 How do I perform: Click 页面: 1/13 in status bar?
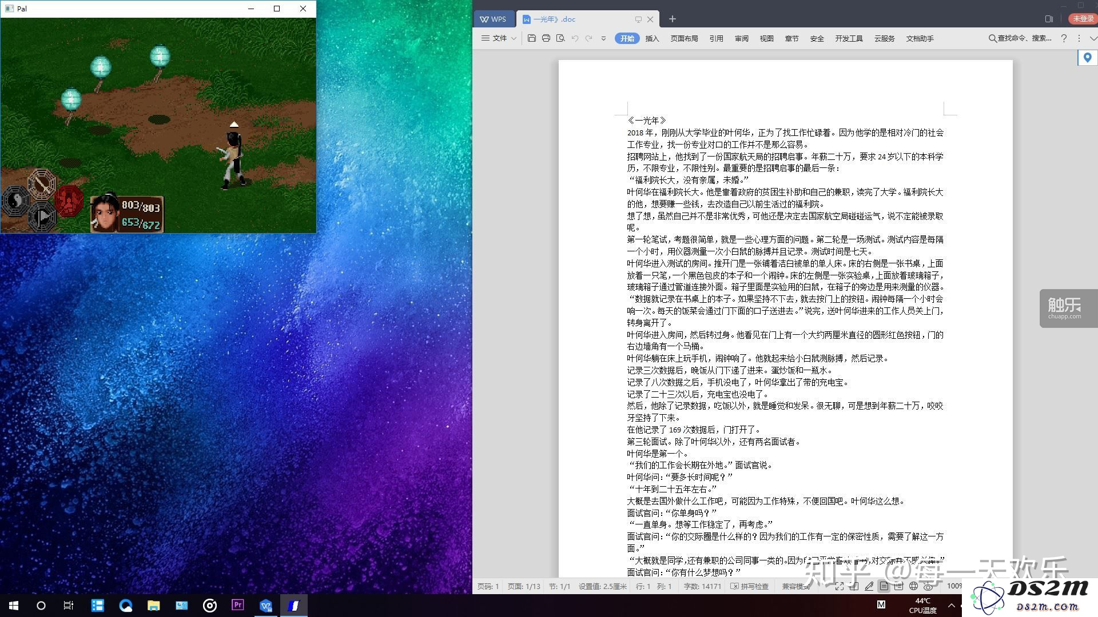pyautogui.click(x=524, y=586)
